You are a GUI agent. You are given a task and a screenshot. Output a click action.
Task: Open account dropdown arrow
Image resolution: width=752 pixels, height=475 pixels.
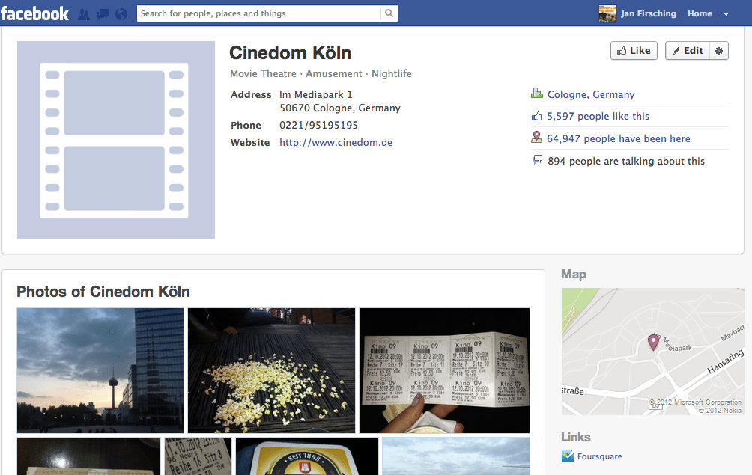coord(726,14)
